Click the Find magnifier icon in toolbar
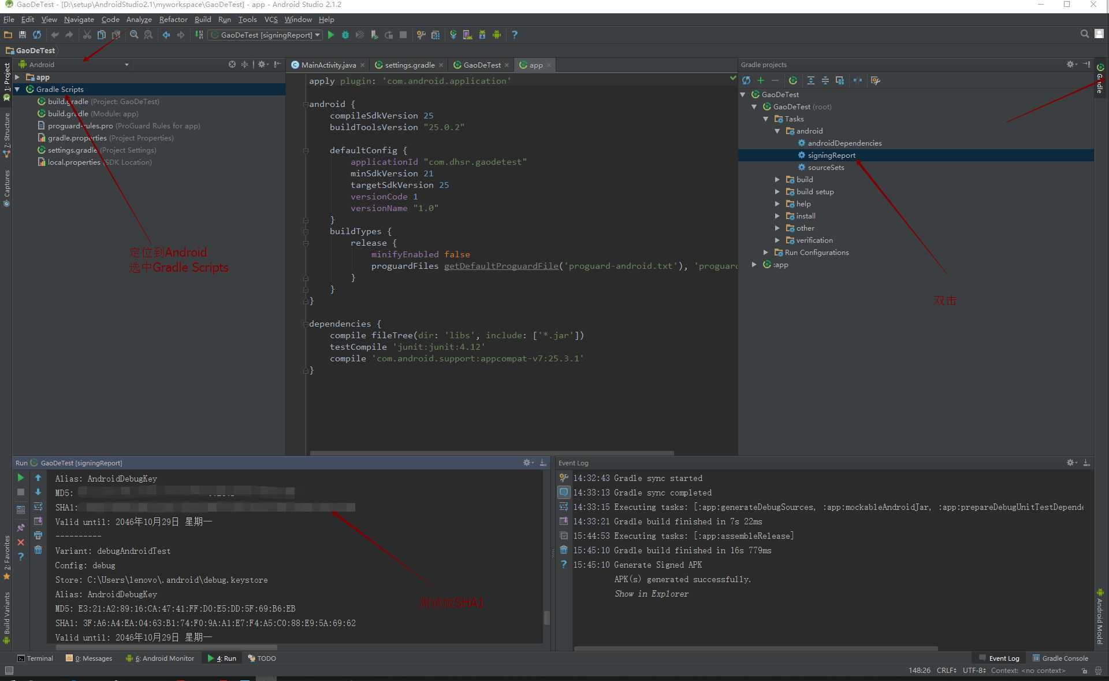The width and height of the screenshot is (1109, 681). tap(134, 35)
